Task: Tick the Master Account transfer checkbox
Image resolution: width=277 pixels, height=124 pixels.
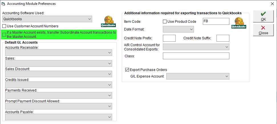Action: tap(4, 34)
